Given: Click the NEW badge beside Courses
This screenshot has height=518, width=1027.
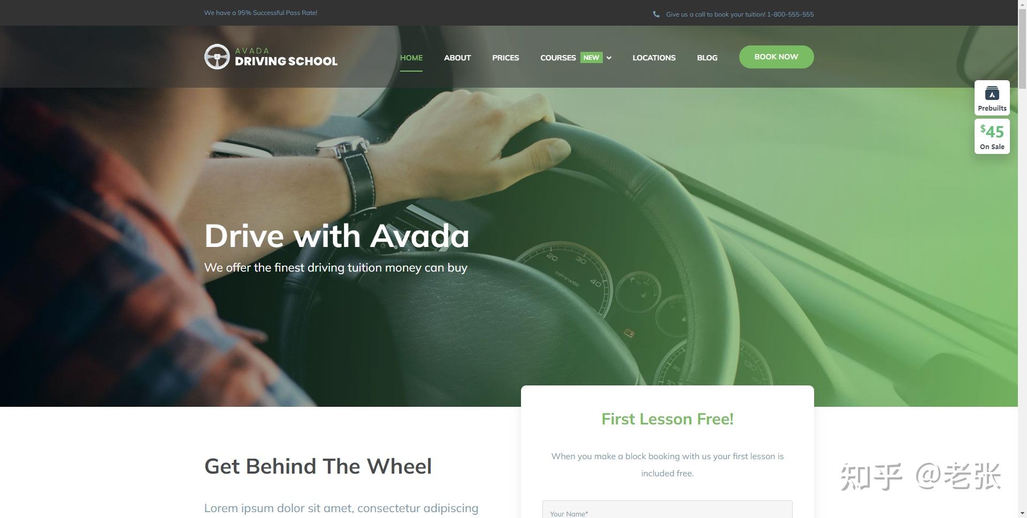Looking at the screenshot, I should pyautogui.click(x=591, y=57).
